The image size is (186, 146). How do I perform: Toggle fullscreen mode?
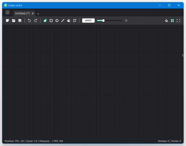pyautogui.click(x=178, y=21)
